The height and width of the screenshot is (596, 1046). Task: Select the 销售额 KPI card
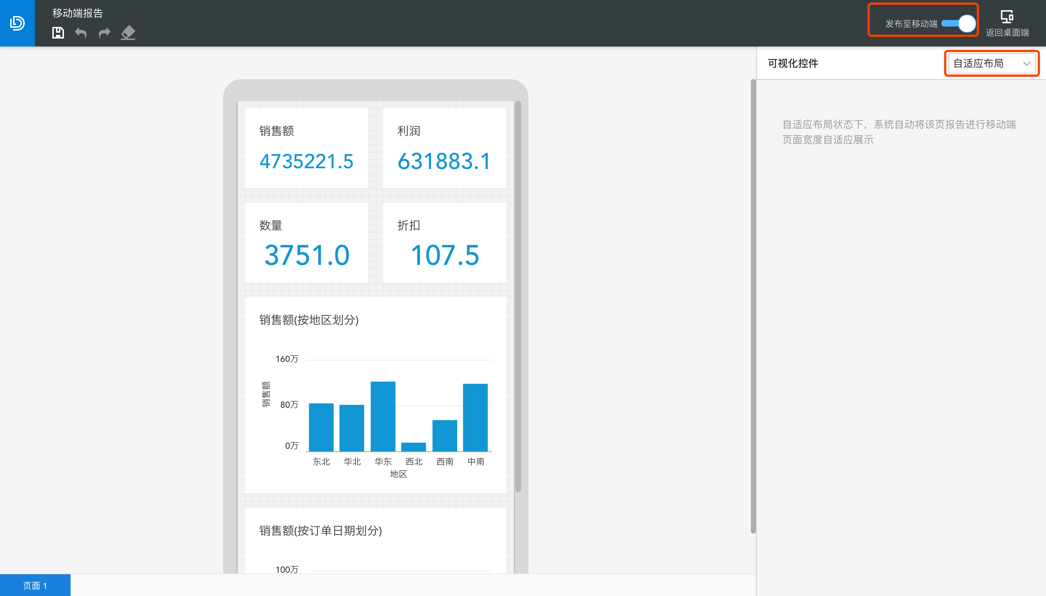click(x=307, y=148)
